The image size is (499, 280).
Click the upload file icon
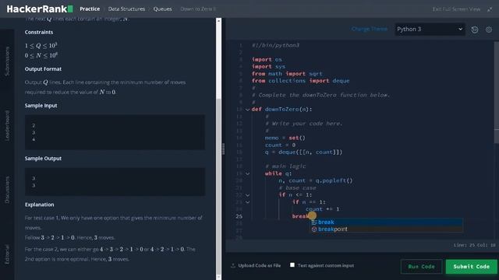click(x=233, y=265)
